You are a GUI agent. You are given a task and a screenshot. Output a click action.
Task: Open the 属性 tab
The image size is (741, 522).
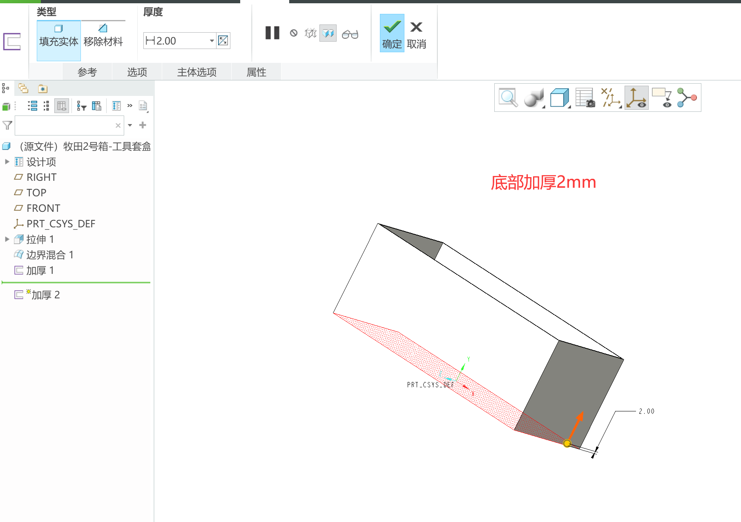257,72
